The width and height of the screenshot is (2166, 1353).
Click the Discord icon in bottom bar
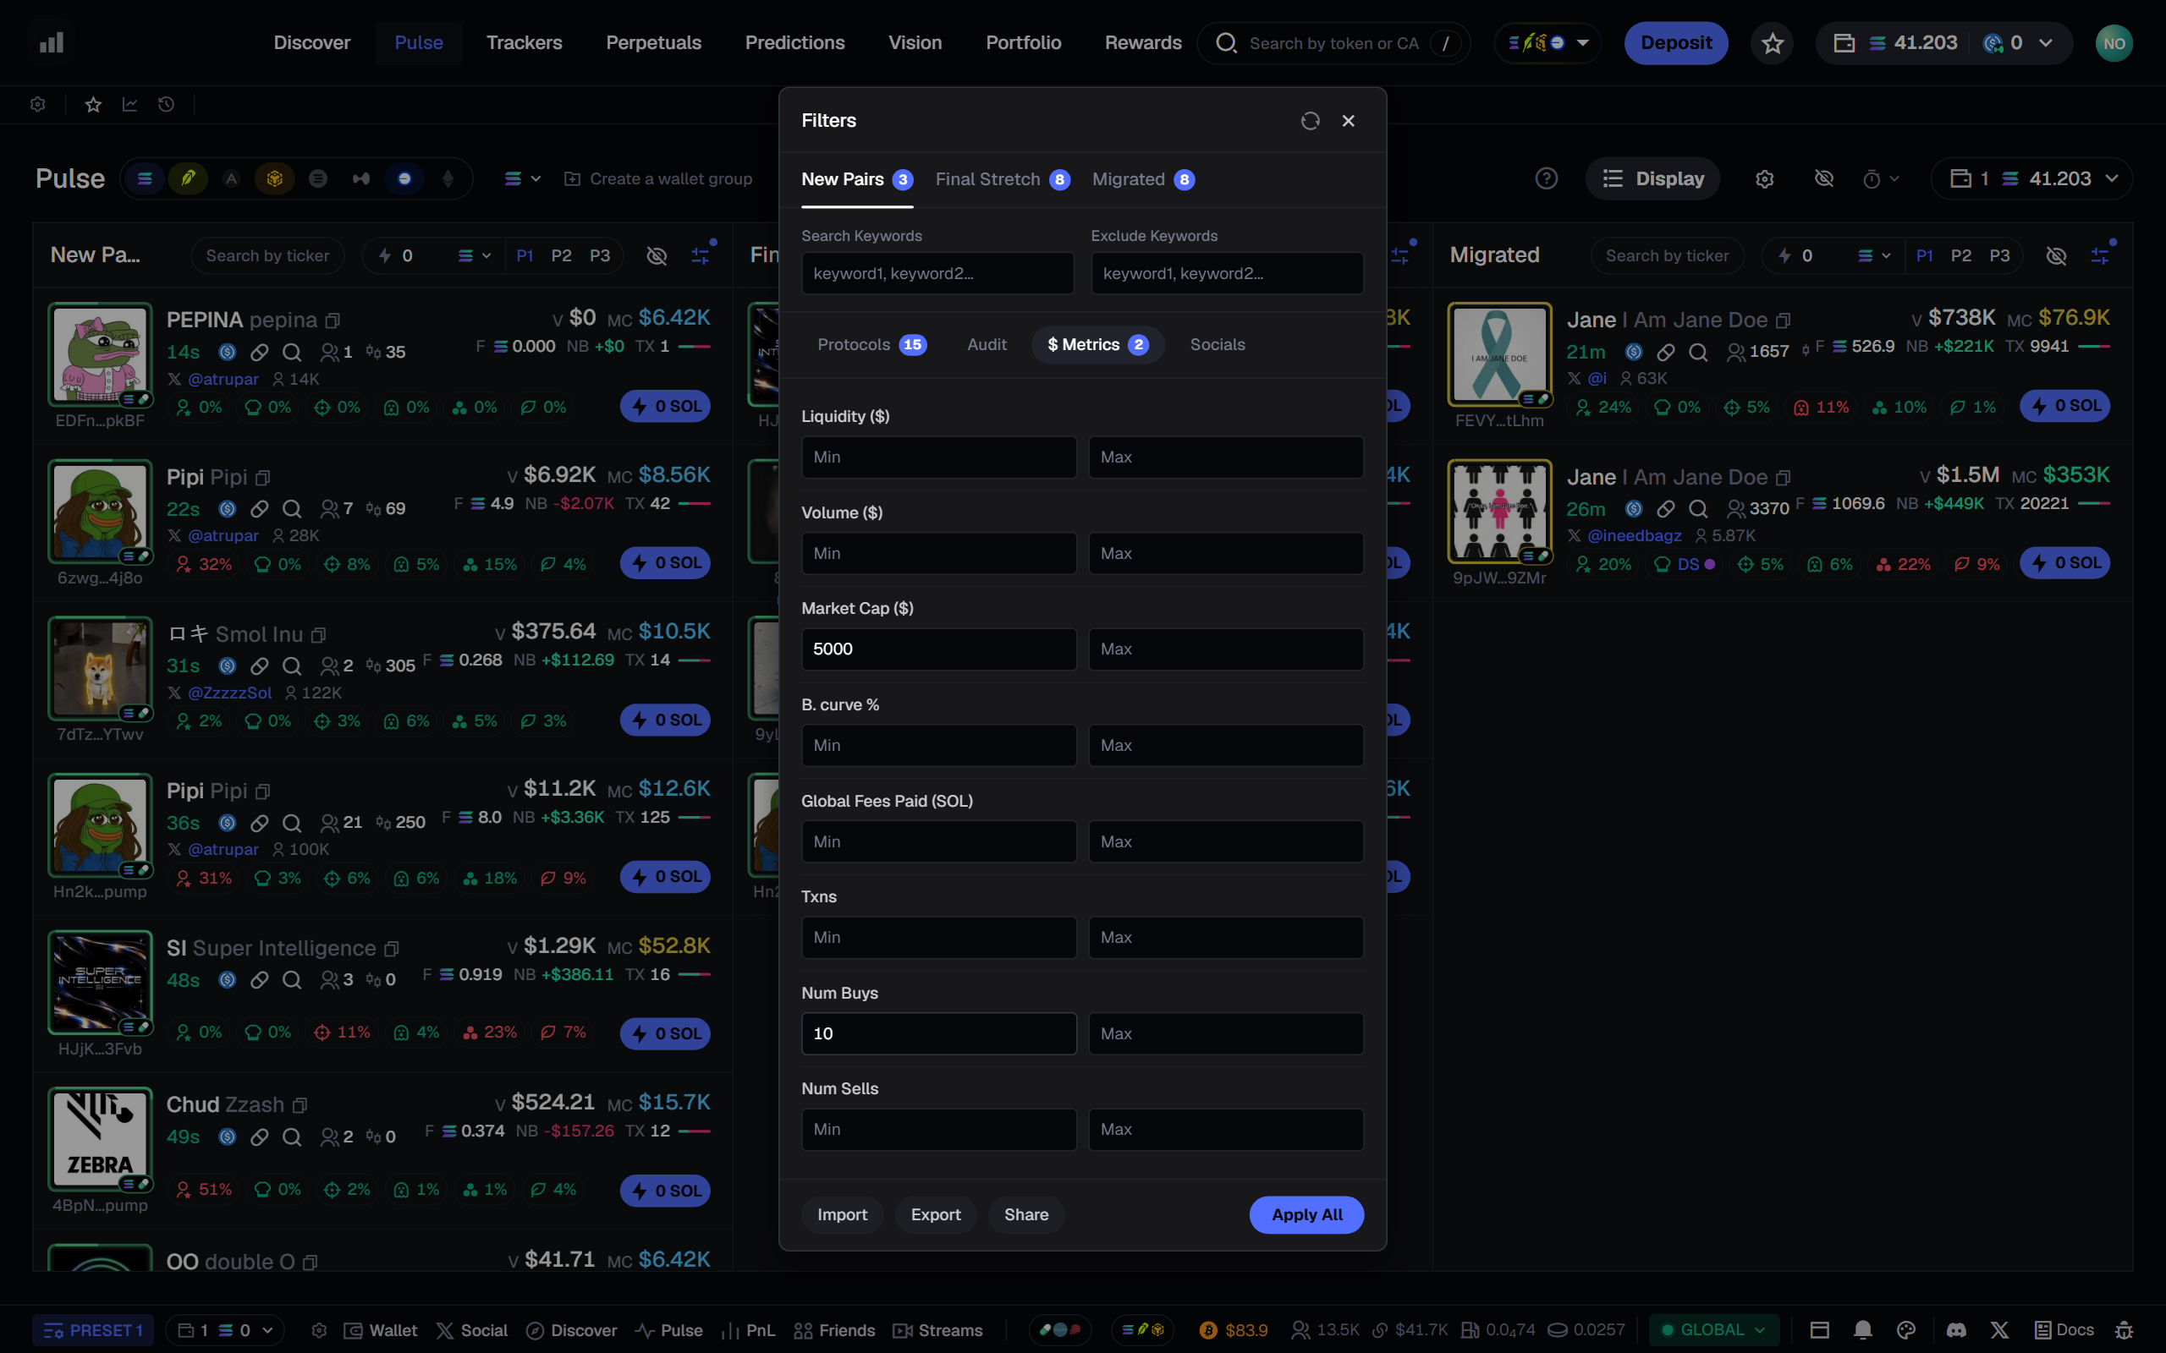(x=1956, y=1329)
